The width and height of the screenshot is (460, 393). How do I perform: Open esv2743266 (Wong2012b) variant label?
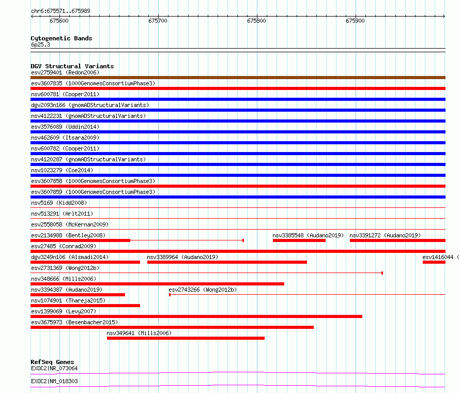[203, 290]
